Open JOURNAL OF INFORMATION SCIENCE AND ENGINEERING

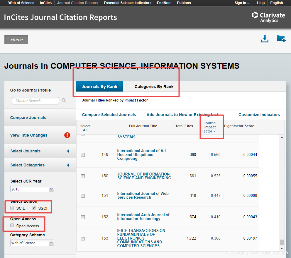coord(144,176)
